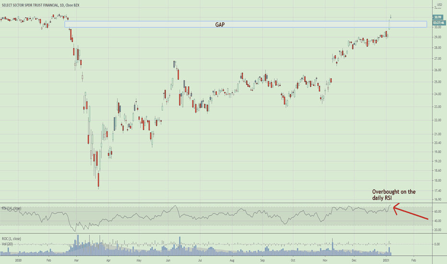Click the Oct time axis label
Image resolution: width=447 pixels, height=264 pixels.
[293, 260]
